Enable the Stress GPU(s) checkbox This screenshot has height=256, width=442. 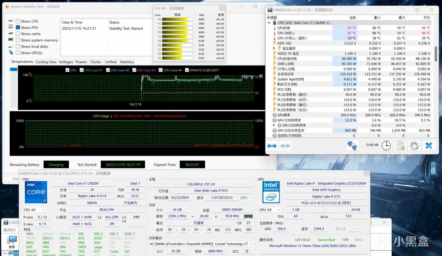[x=18, y=53]
